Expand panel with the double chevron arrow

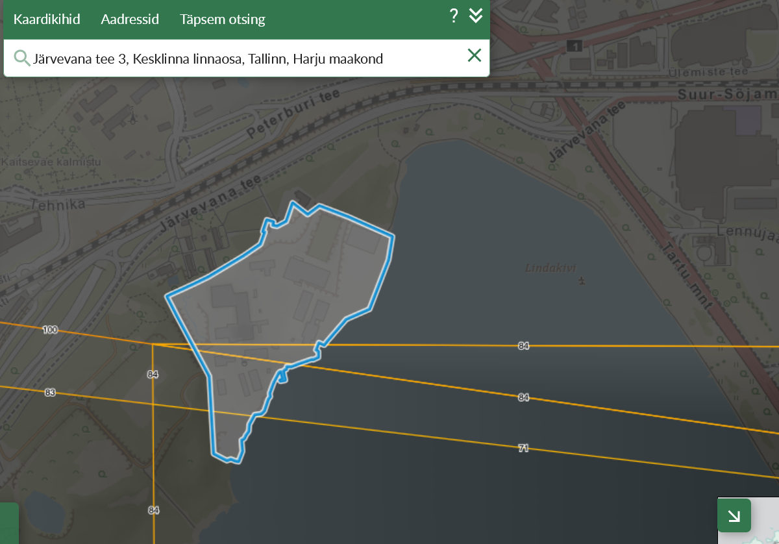476,16
